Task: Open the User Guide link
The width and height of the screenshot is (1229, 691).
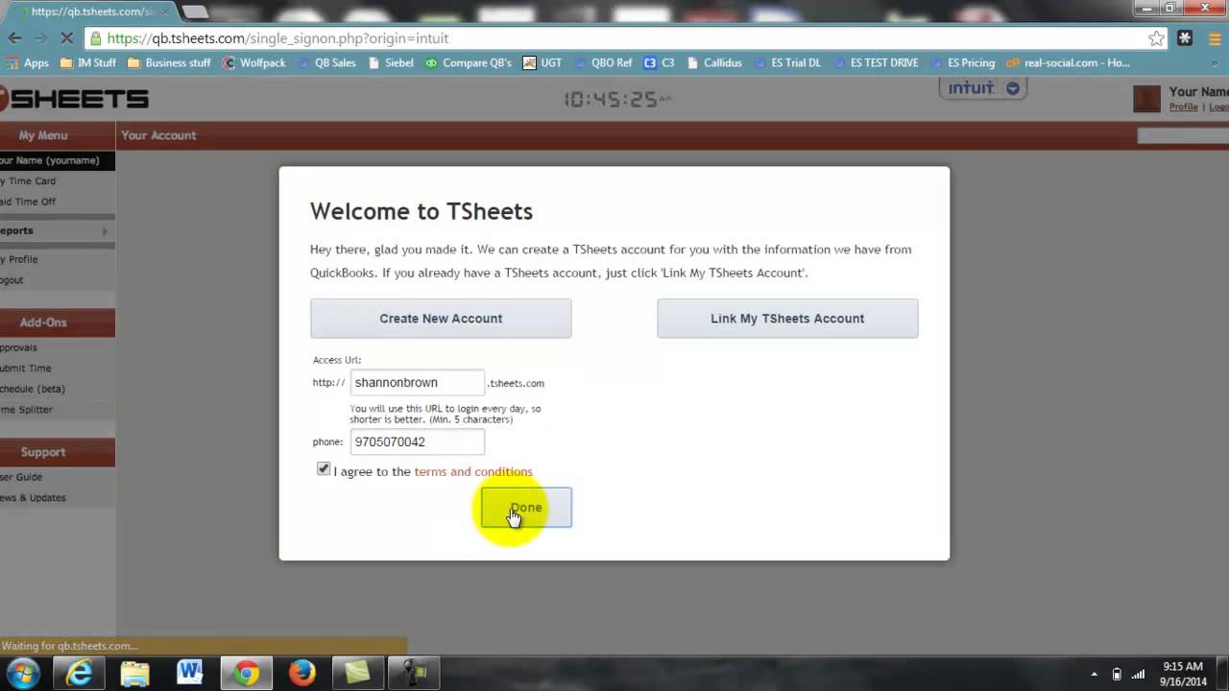Action: coord(21,477)
